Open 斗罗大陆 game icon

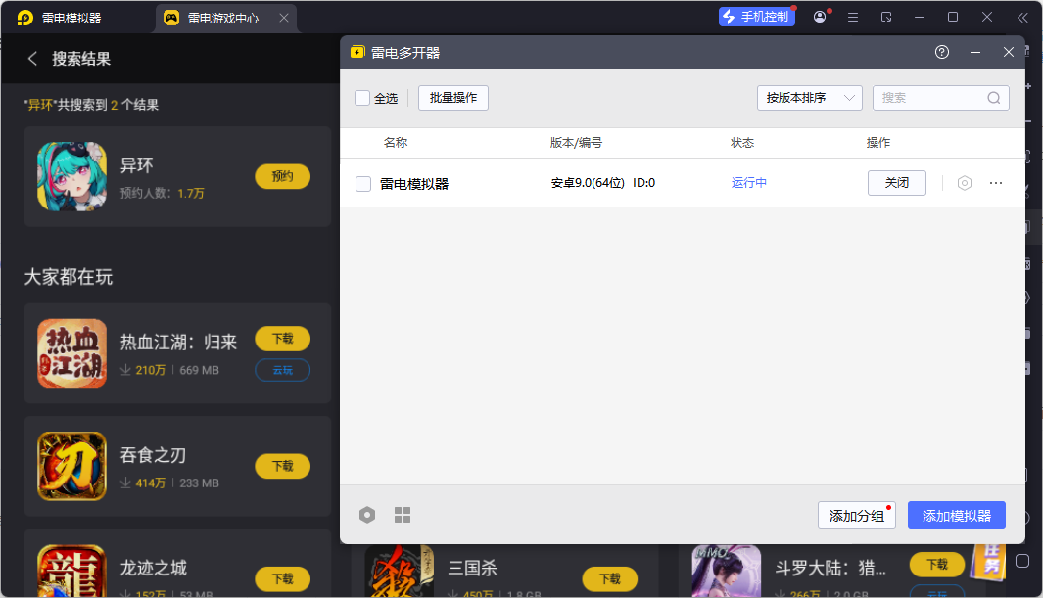coord(727,572)
